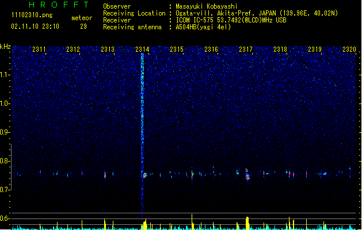Click the ICOM IC-575 53.7492 MHz receiver text
This screenshot has width=362, height=230.
[x=231, y=20]
